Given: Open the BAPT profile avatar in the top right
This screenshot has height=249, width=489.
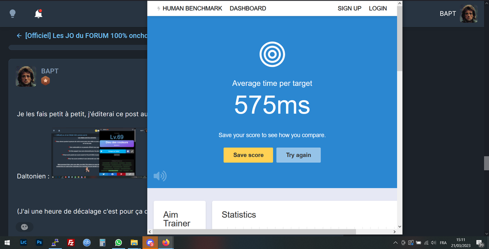Looking at the screenshot, I should tap(468, 14).
